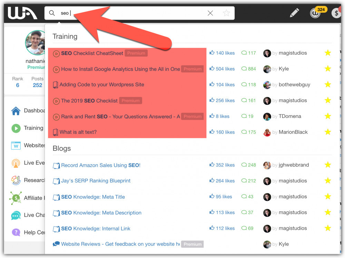345x258 pixels.
Task: Click 504 likes thumbs-up icon
Action: [x=212, y=68]
